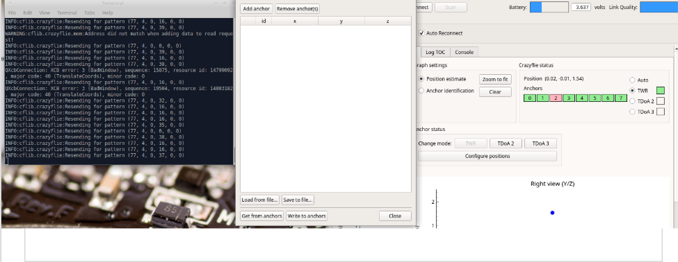
Task: Click Load from file button
Action: (260, 200)
